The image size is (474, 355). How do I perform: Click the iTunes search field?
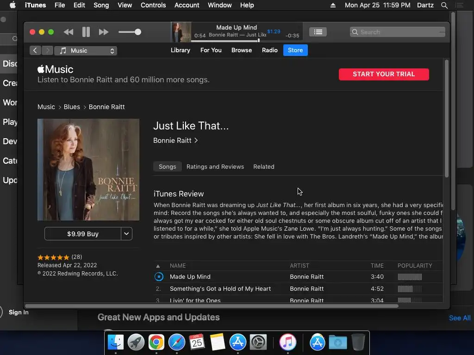pyautogui.click(x=397, y=32)
